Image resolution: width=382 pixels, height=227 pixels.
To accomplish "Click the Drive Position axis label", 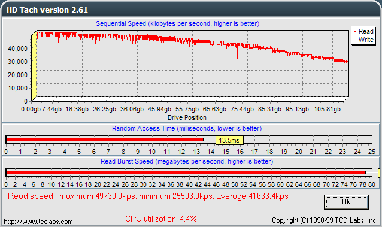I will pyautogui.click(x=187, y=117).
